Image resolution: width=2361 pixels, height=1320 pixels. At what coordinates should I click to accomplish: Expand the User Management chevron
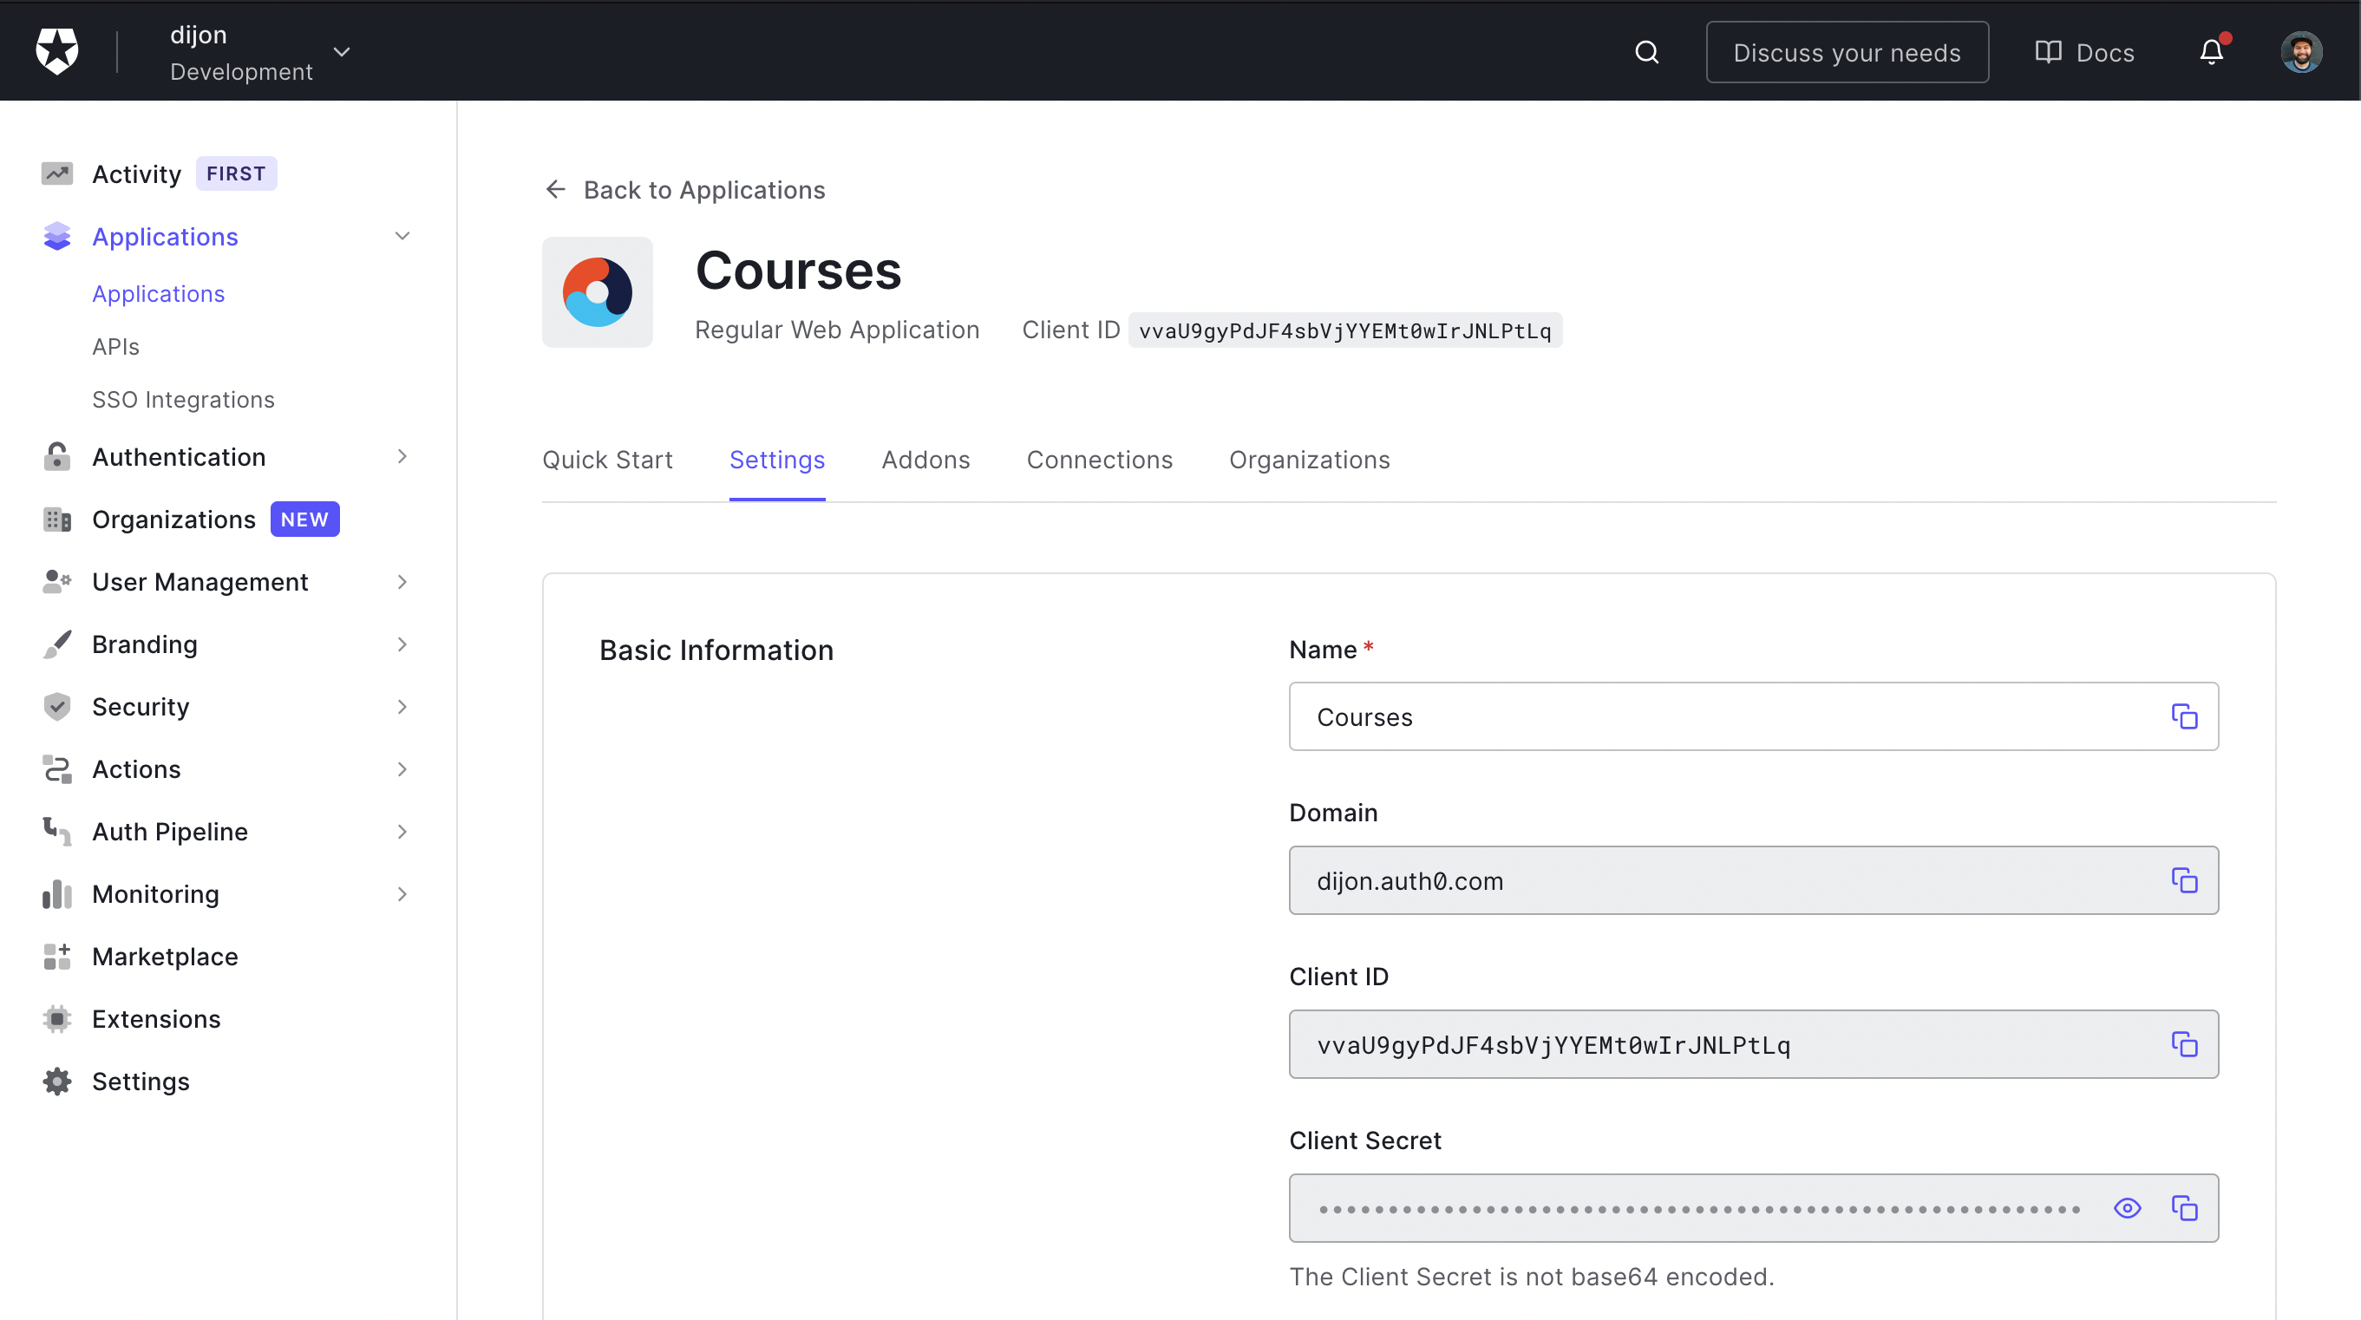point(402,582)
